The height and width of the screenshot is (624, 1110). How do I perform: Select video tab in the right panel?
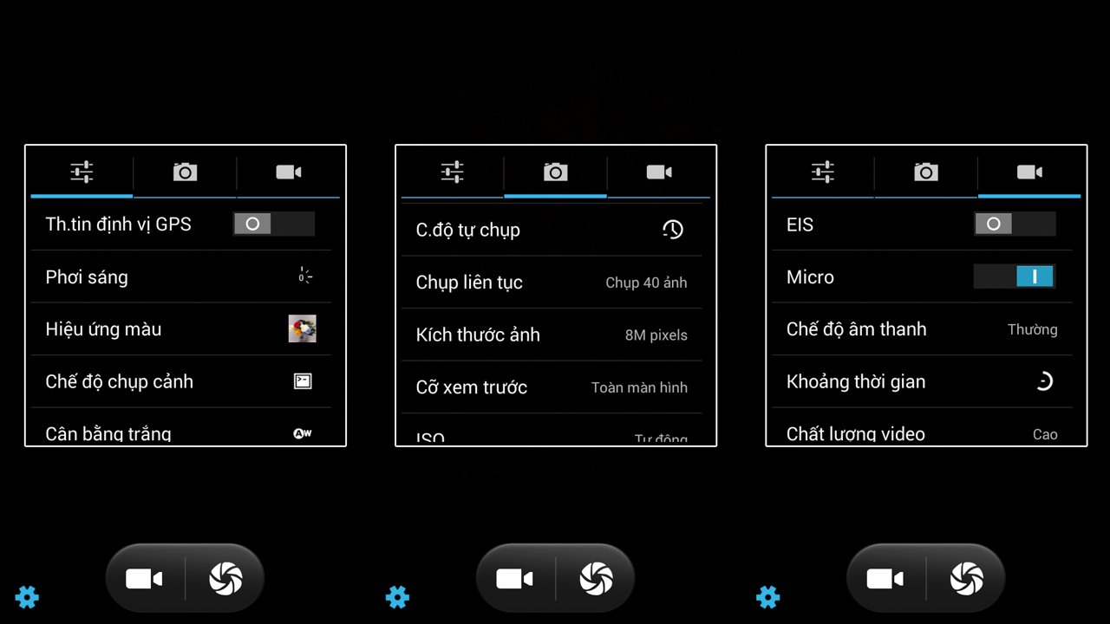point(1029,172)
